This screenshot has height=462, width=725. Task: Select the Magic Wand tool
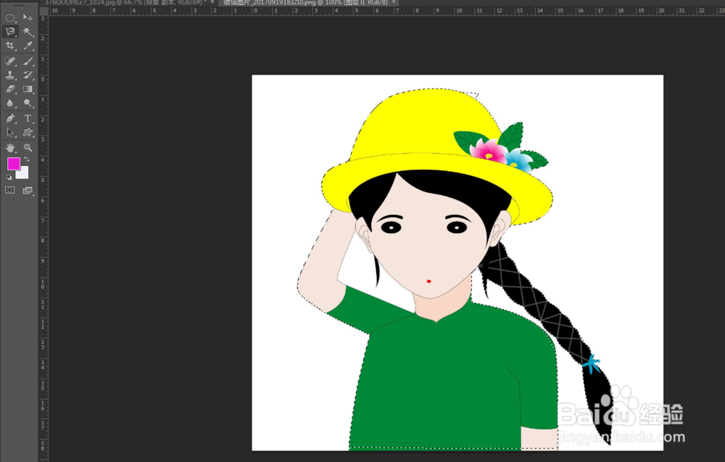tap(28, 31)
